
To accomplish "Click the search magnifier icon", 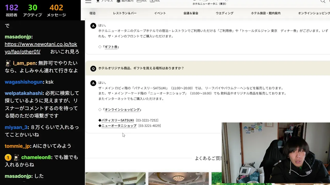I will 323,1.
